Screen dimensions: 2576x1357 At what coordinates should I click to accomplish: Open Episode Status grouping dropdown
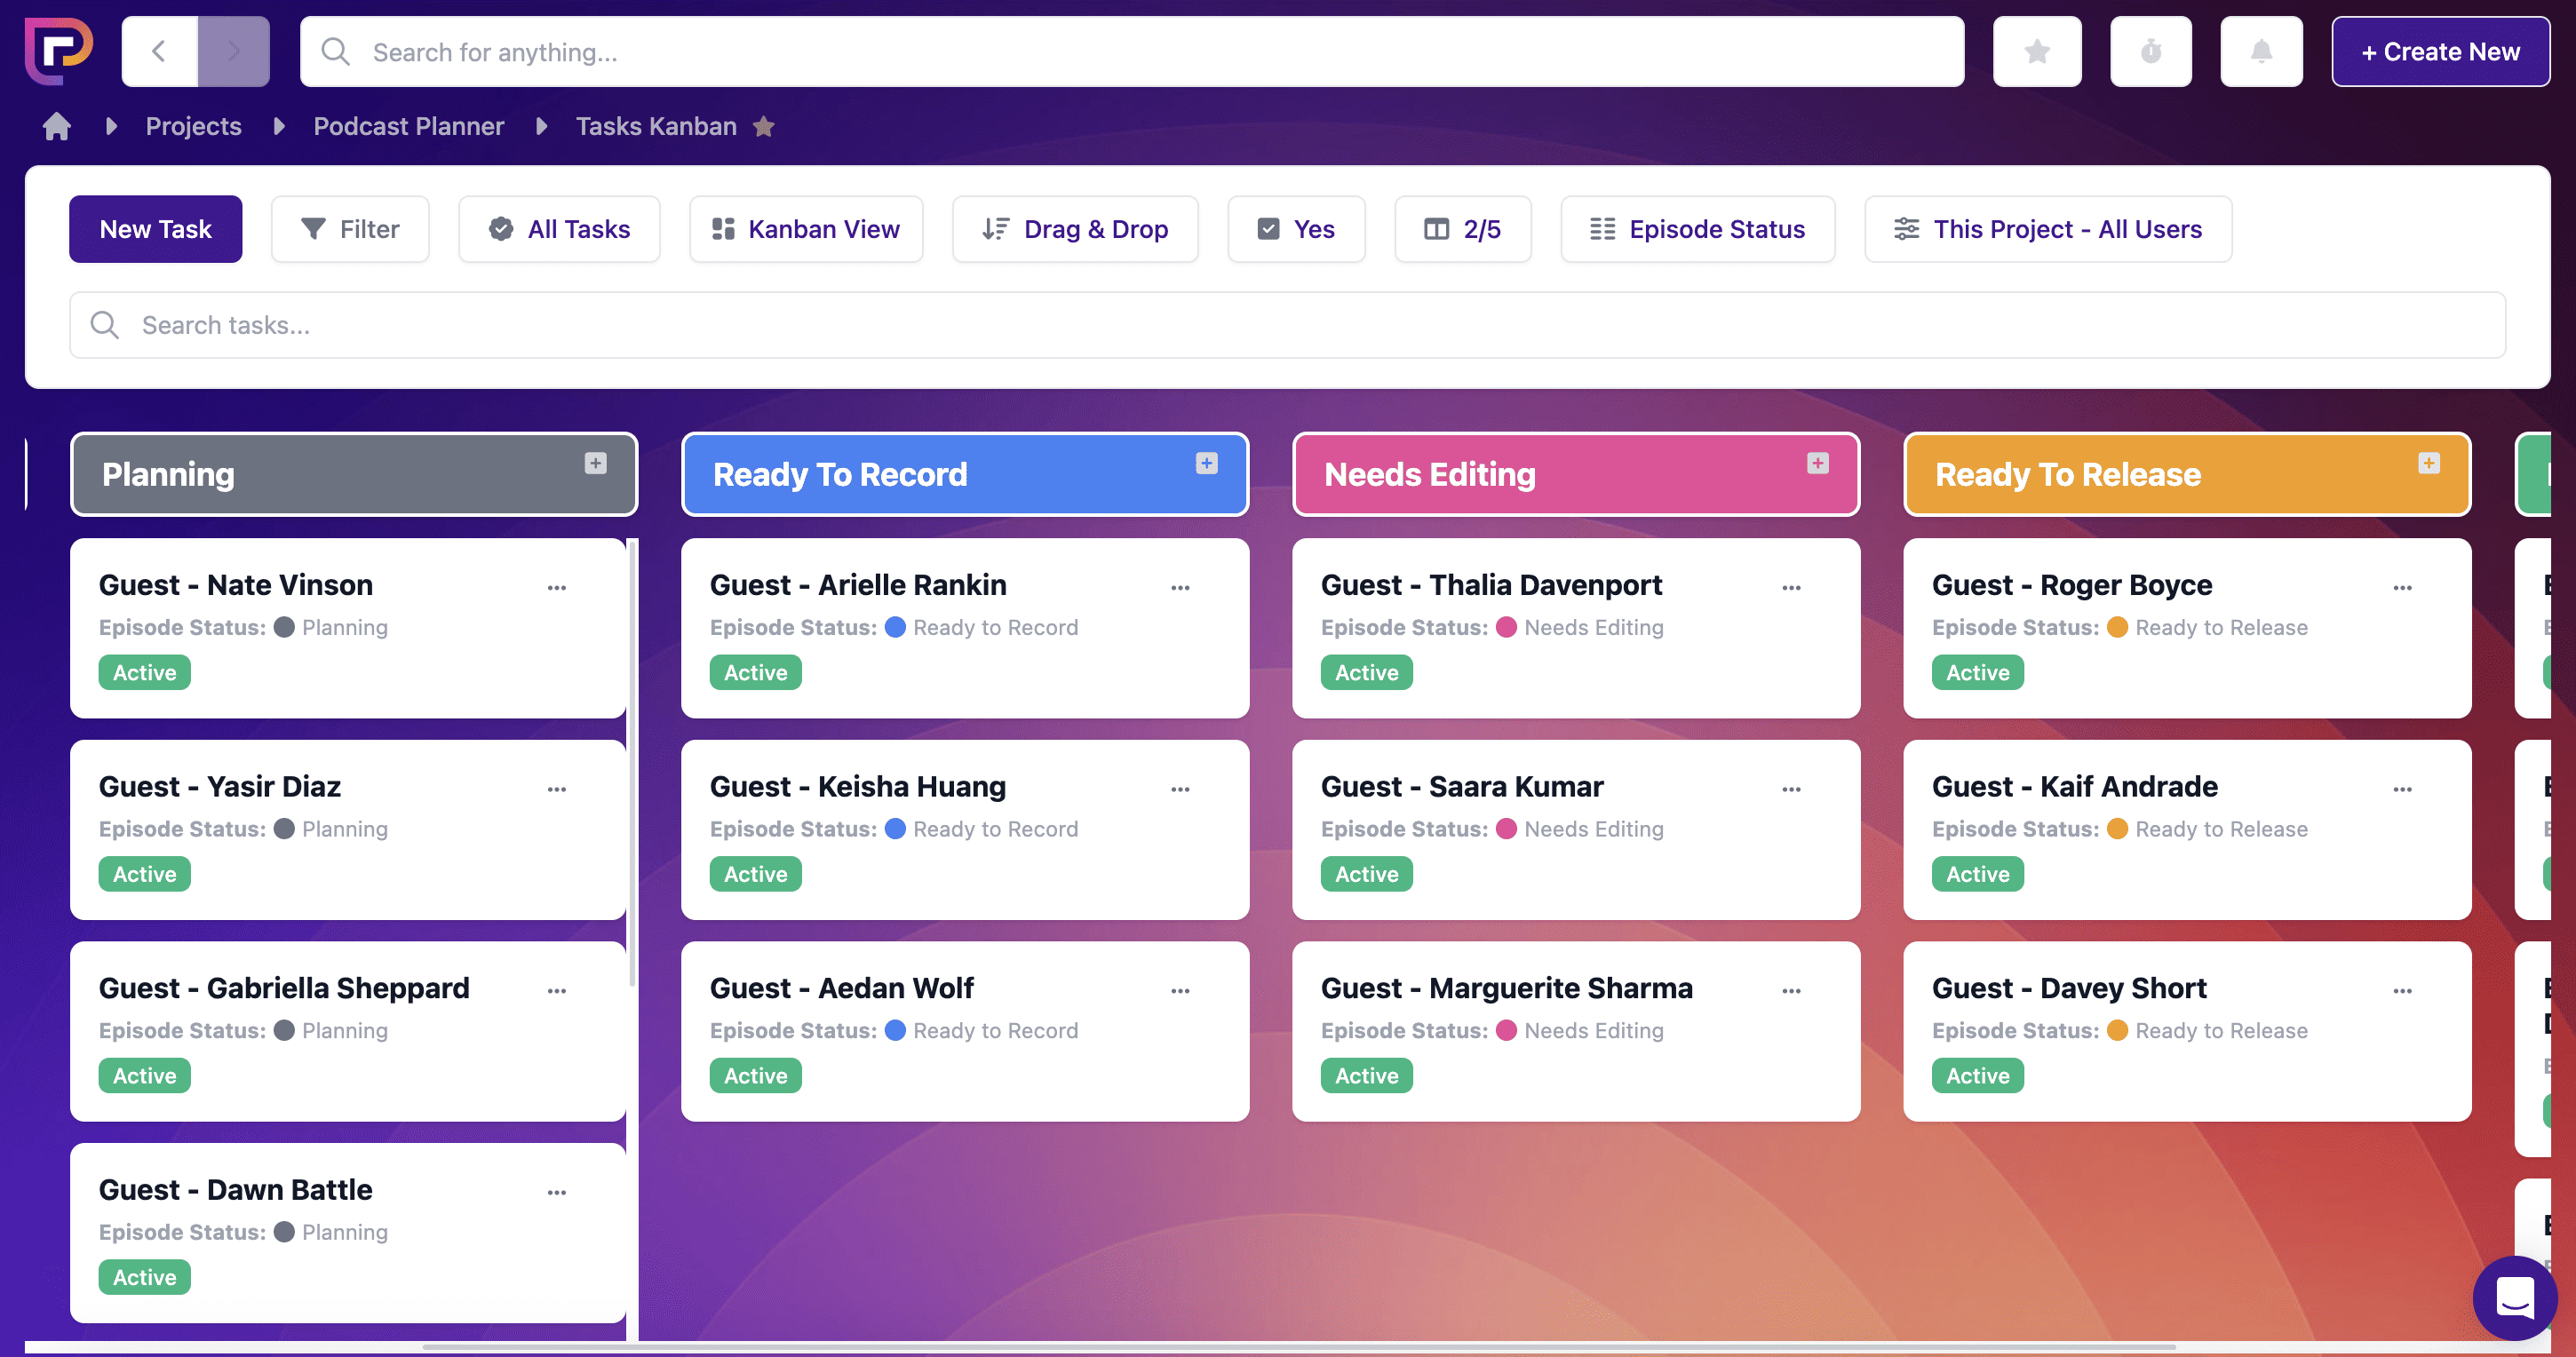coord(1697,229)
